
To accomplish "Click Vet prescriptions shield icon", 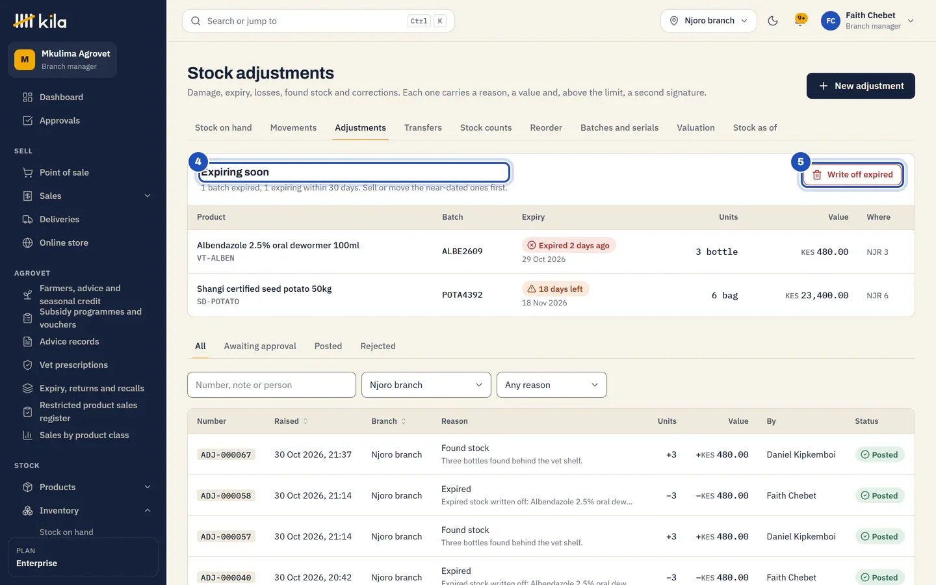I will pos(27,365).
